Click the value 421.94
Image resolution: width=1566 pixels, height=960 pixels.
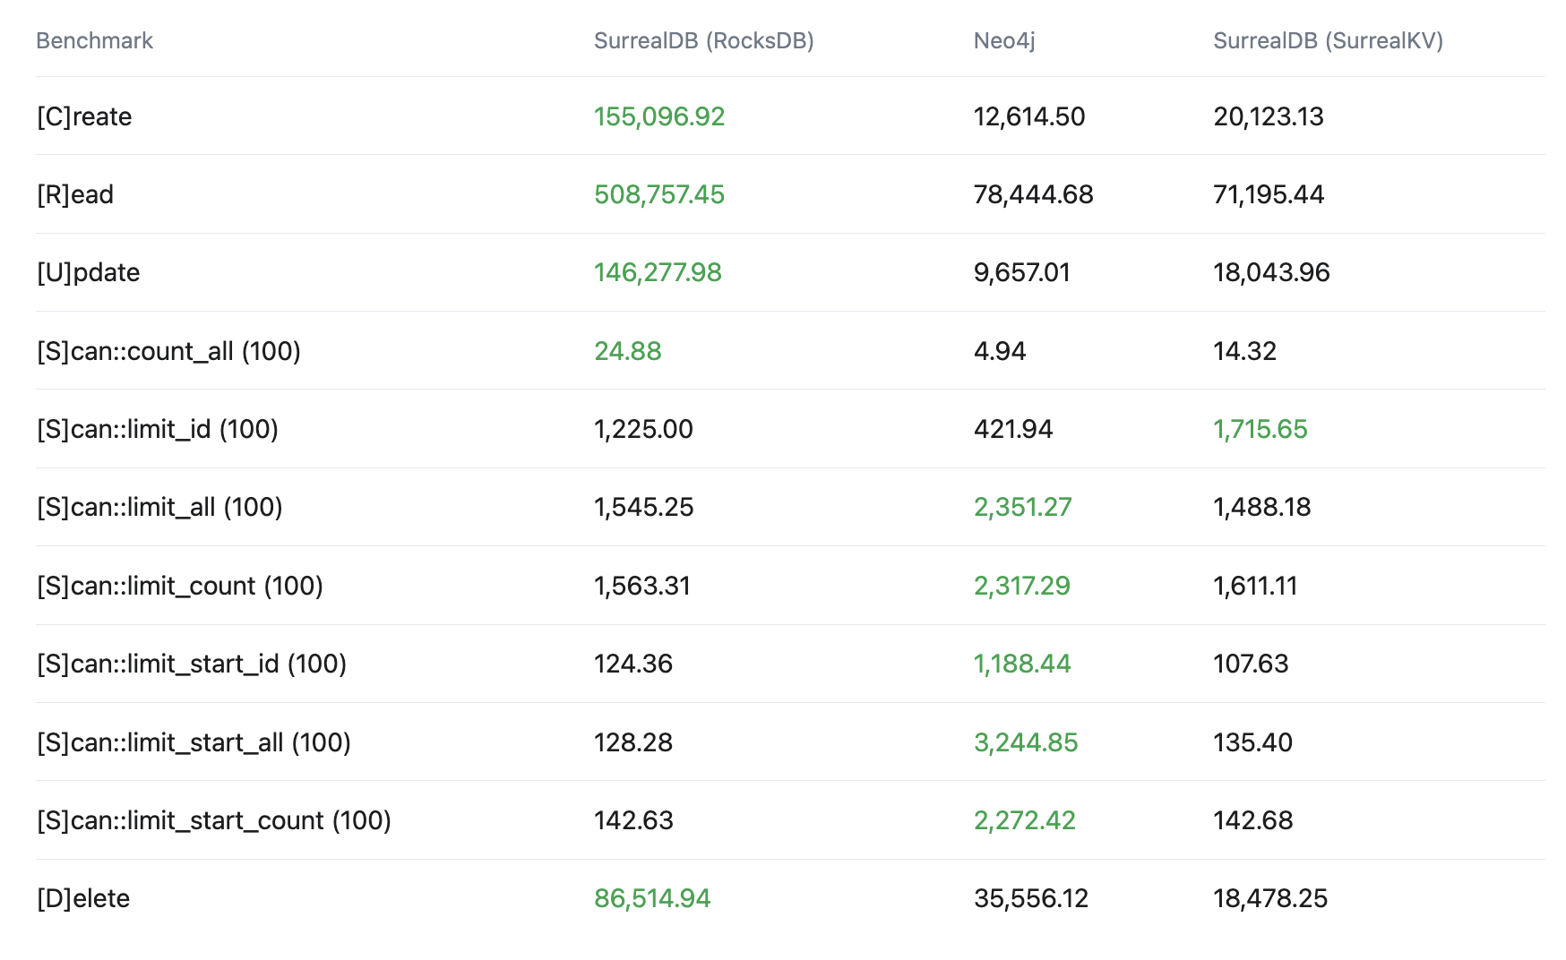[x=1013, y=429]
